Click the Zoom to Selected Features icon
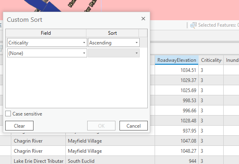 [193, 25]
